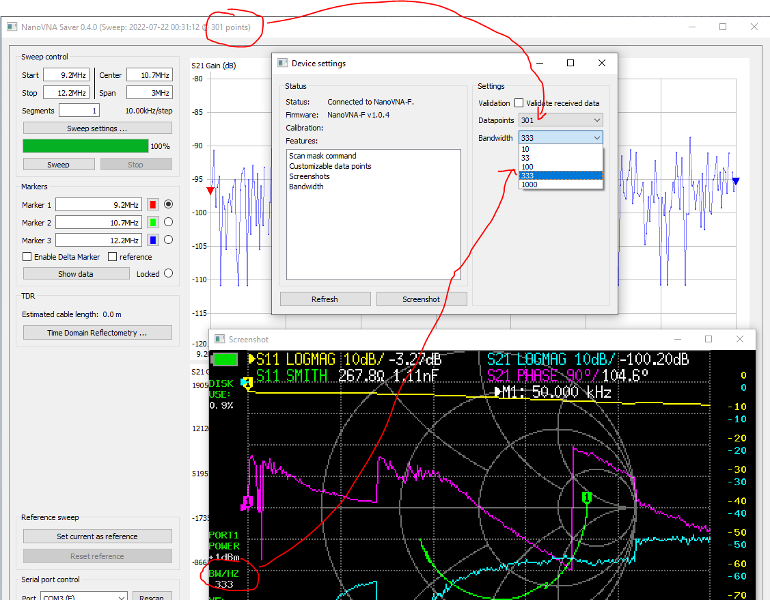Capture a device screenshot via Screenshot button
The height and width of the screenshot is (600, 770).
coord(422,299)
